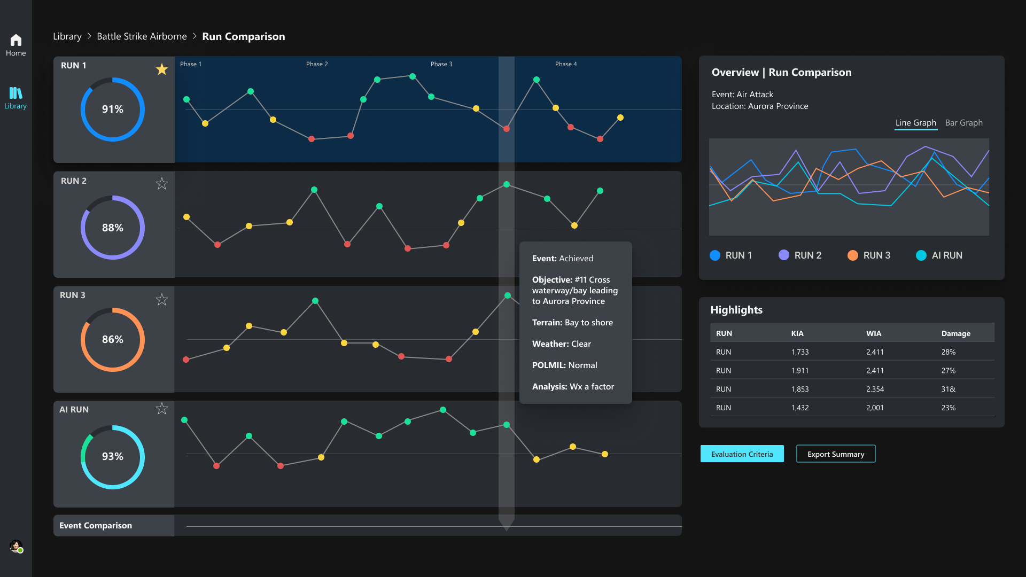Click the AI RUN teal legend dot
Viewport: 1026px width, 577px height.
point(921,255)
